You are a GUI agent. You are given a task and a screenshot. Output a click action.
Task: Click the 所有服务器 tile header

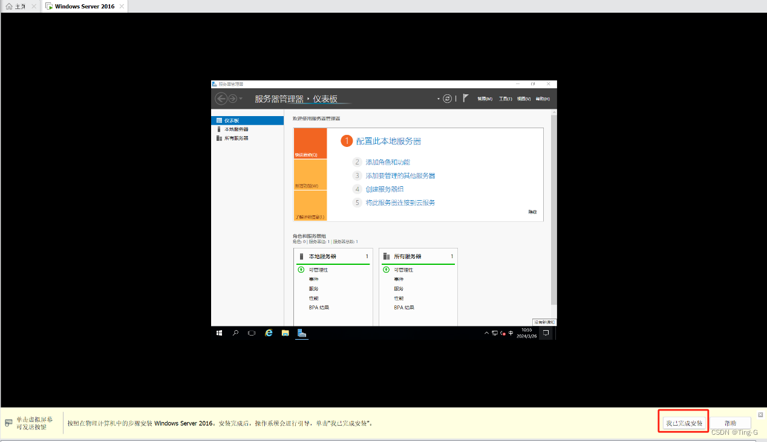(418, 256)
